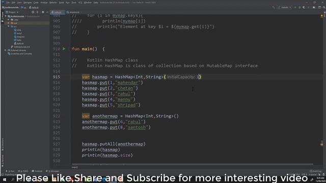Open the Tools menu
Image resolution: width=326 pixels, height=183 pixels.
[x=74, y=3]
